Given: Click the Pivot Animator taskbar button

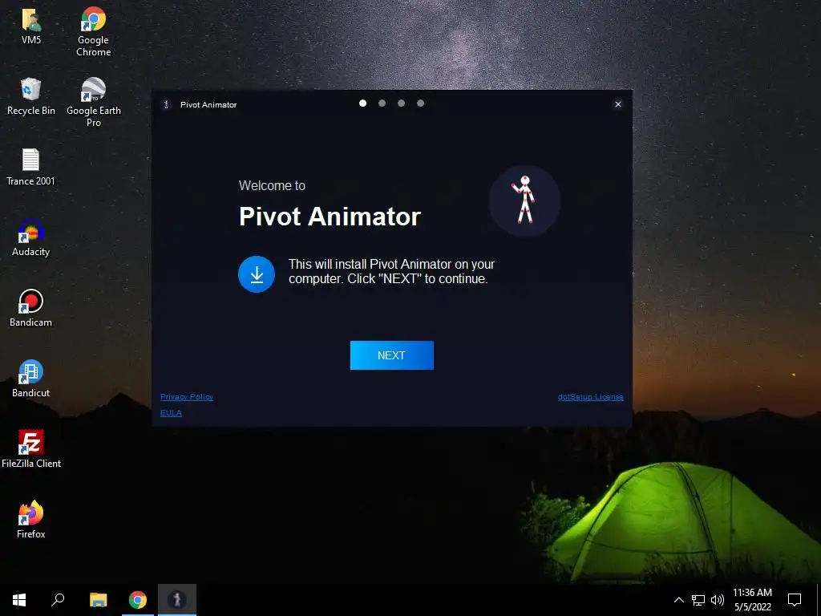Looking at the screenshot, I should click(177, 600).
